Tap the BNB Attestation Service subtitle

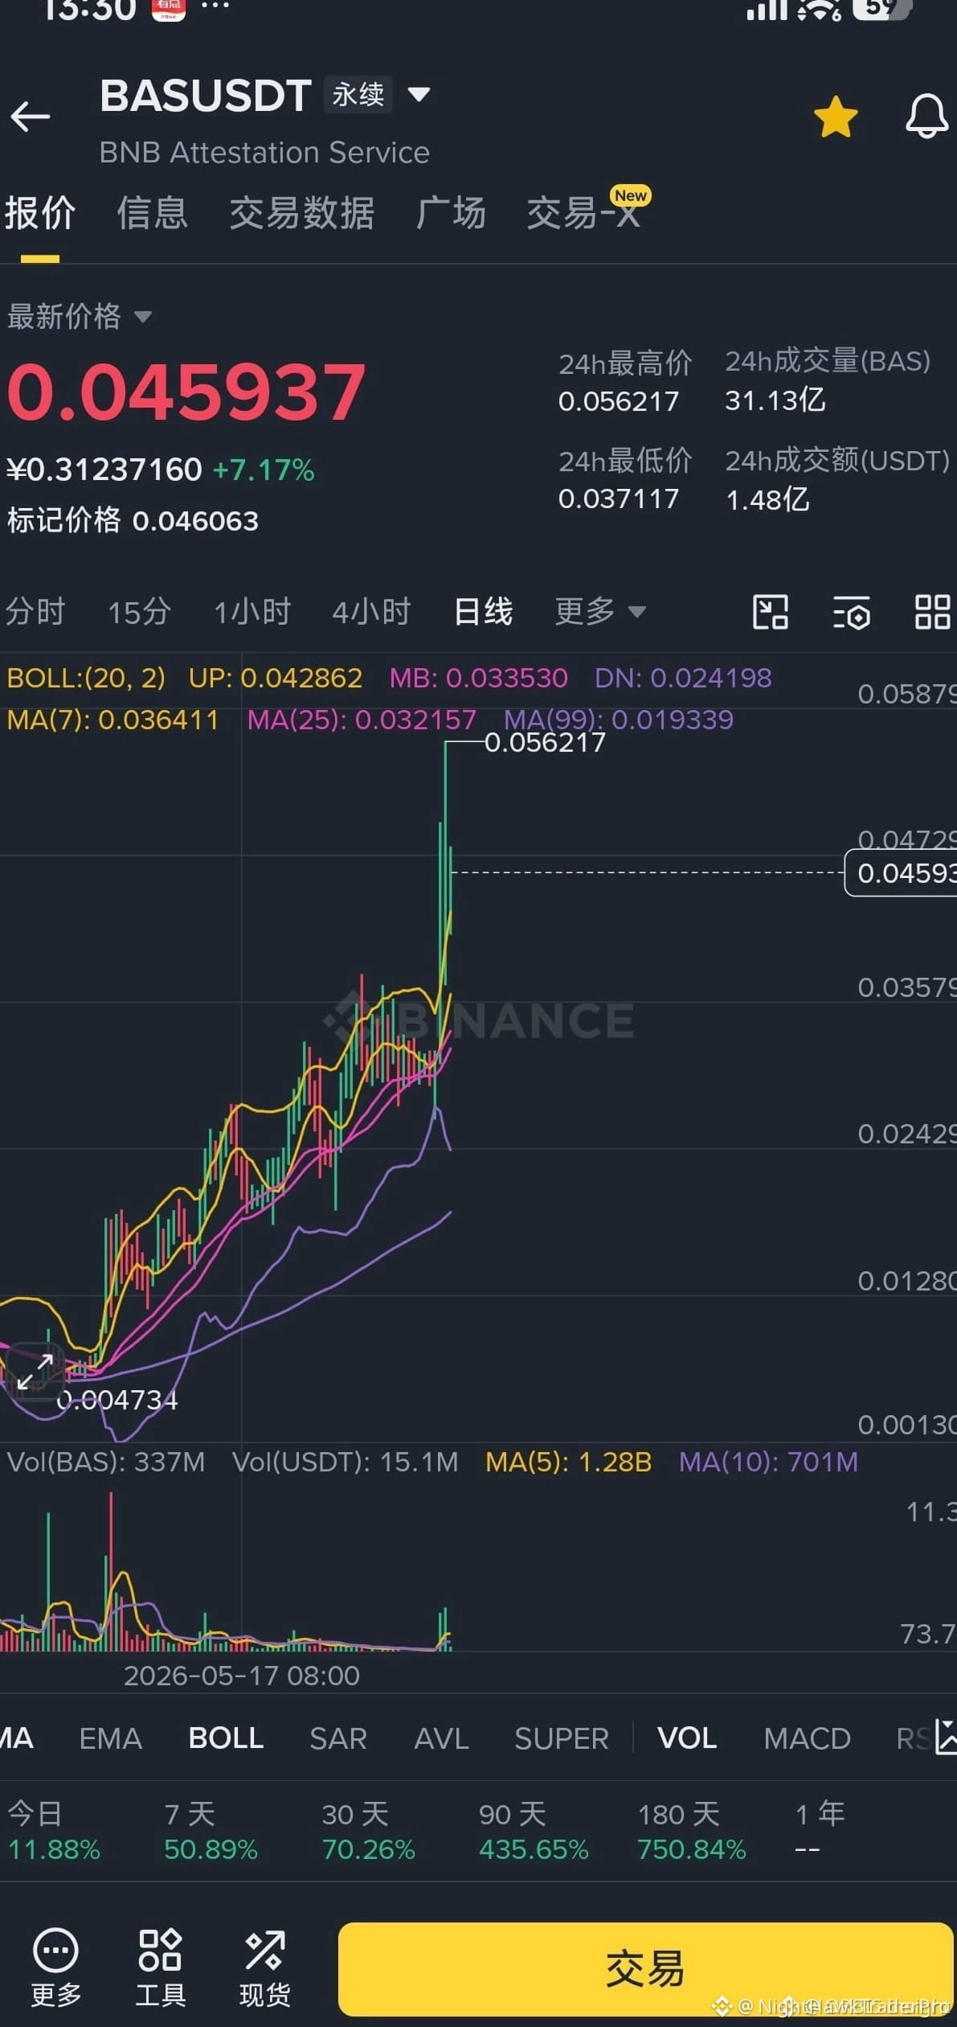point(264,152)
